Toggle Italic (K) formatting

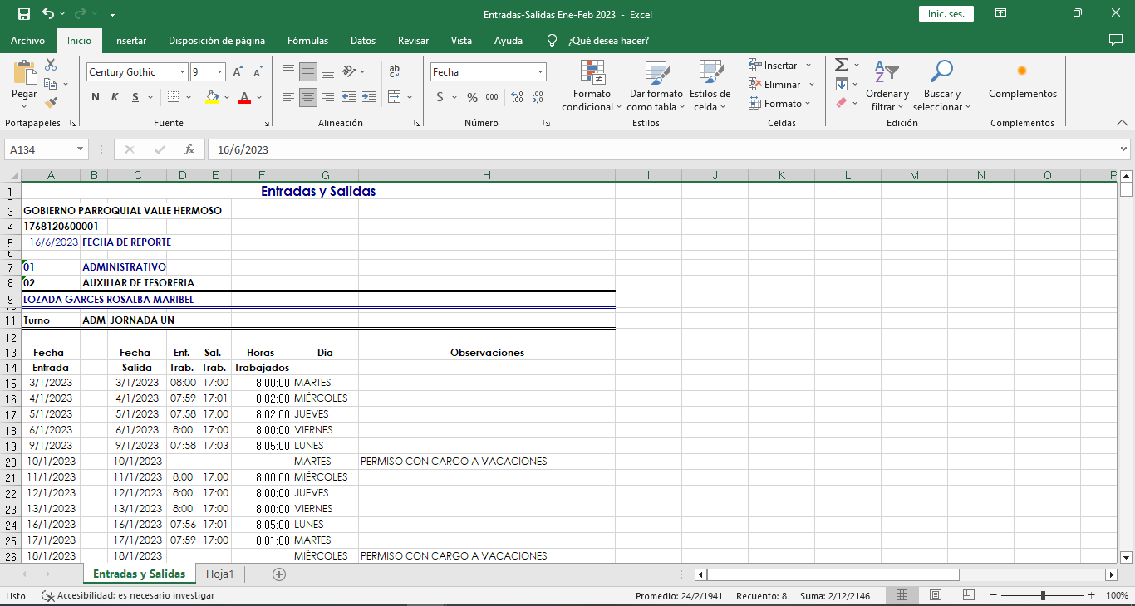pyautogui.click(x=114, y=97)
